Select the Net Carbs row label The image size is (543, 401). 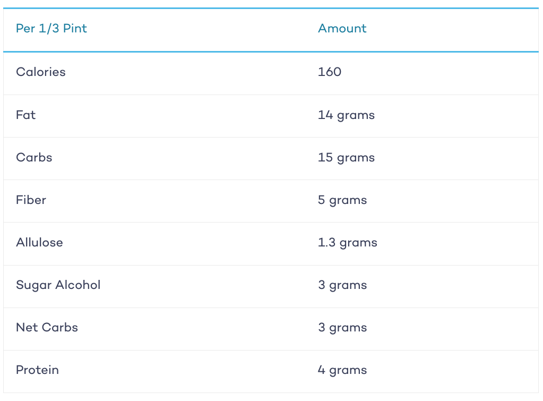point(47,327)
